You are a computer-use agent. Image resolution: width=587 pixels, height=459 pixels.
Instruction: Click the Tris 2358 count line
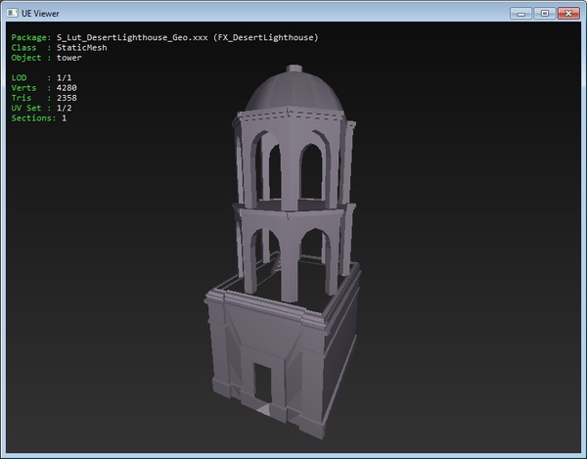coord(42,98)
